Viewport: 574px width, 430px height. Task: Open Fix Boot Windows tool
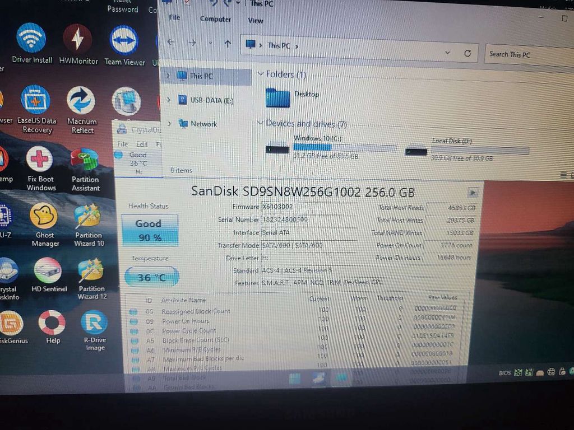click(x=40, y=169)
